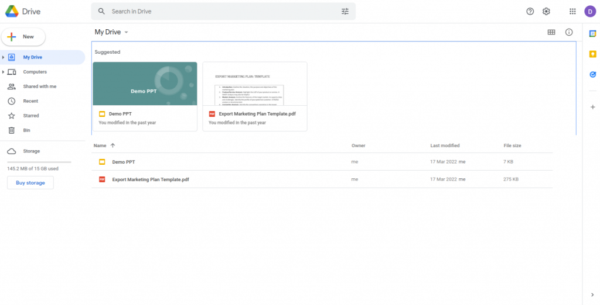Expand the My Drive folder tree
The image size is (600, 305).
4,57
